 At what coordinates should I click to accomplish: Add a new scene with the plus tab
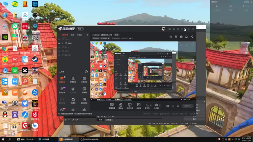(x=88, y=35)
